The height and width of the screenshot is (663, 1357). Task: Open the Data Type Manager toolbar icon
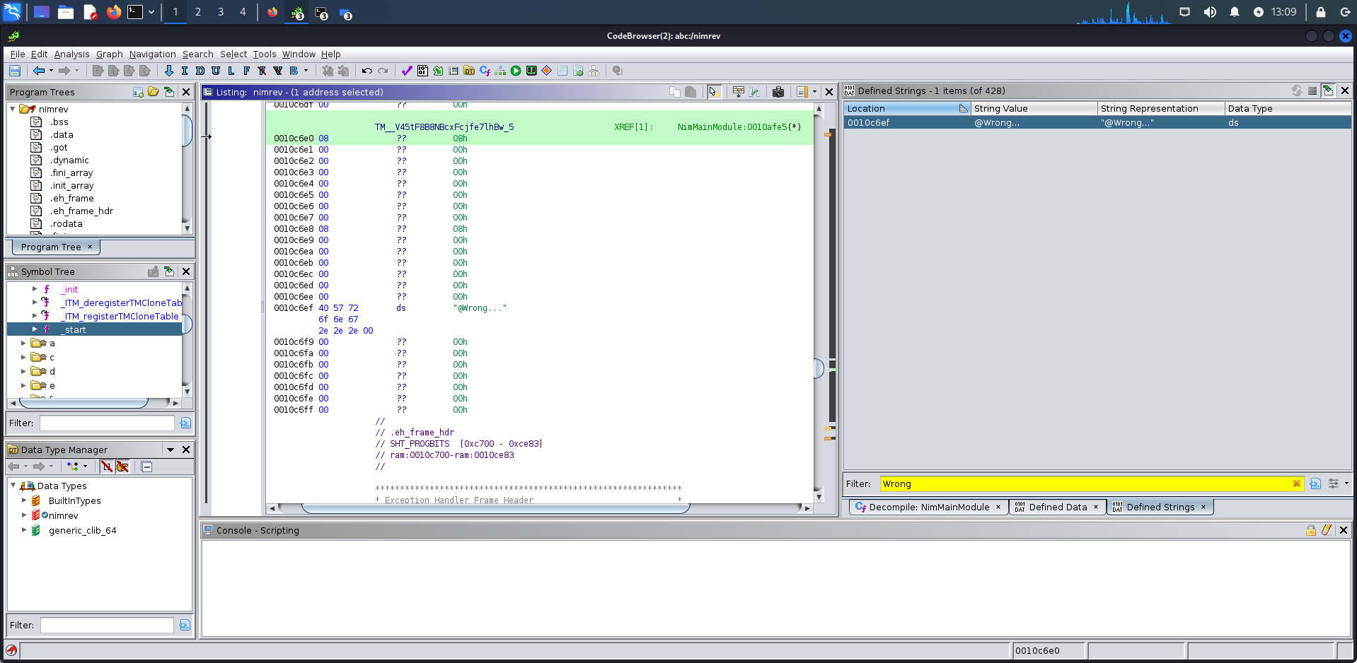coord(469,71)
